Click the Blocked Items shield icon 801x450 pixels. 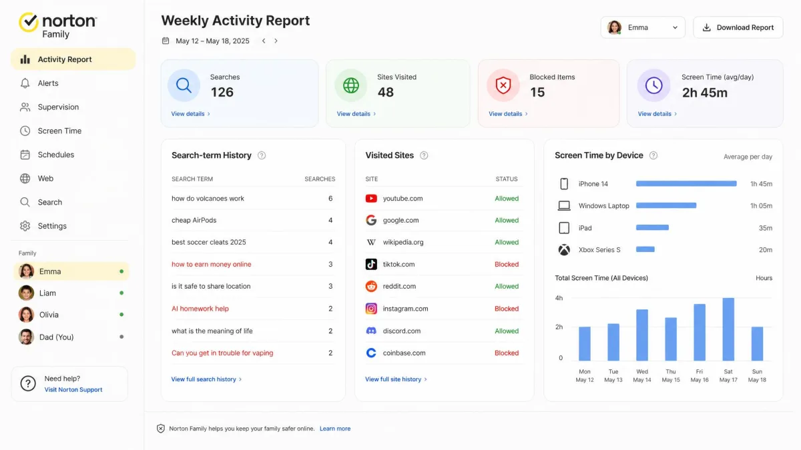point(503,85)
